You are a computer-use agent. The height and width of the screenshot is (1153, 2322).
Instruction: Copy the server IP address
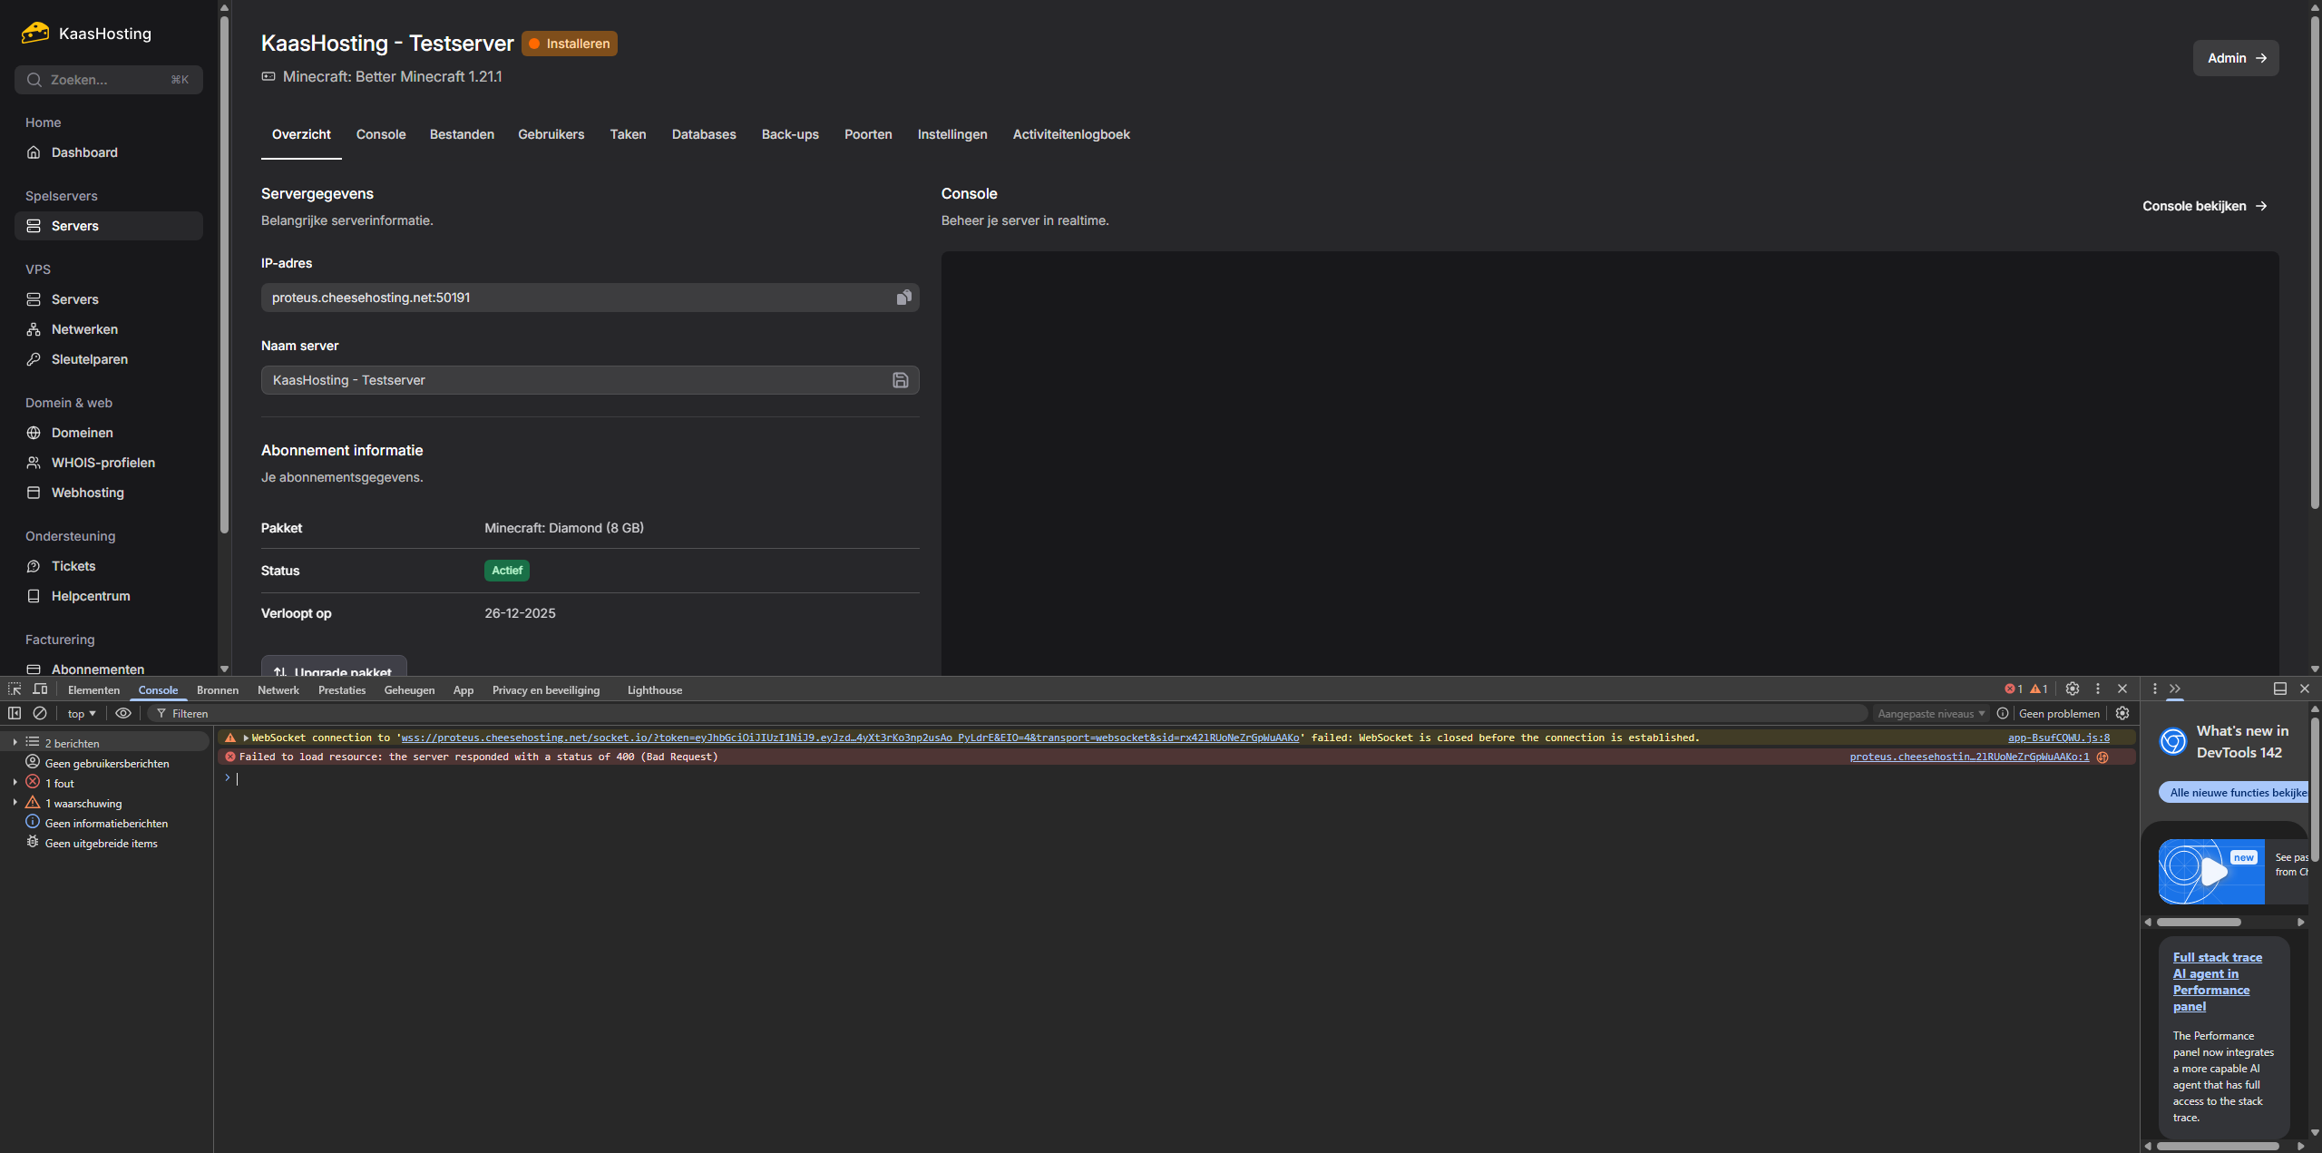point(903,298)
